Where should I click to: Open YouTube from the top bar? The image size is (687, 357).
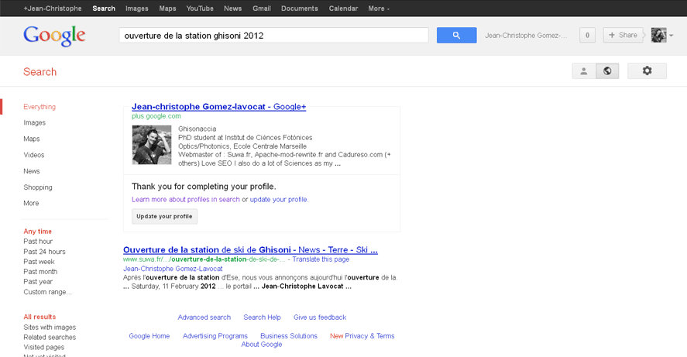coord(200,9)
